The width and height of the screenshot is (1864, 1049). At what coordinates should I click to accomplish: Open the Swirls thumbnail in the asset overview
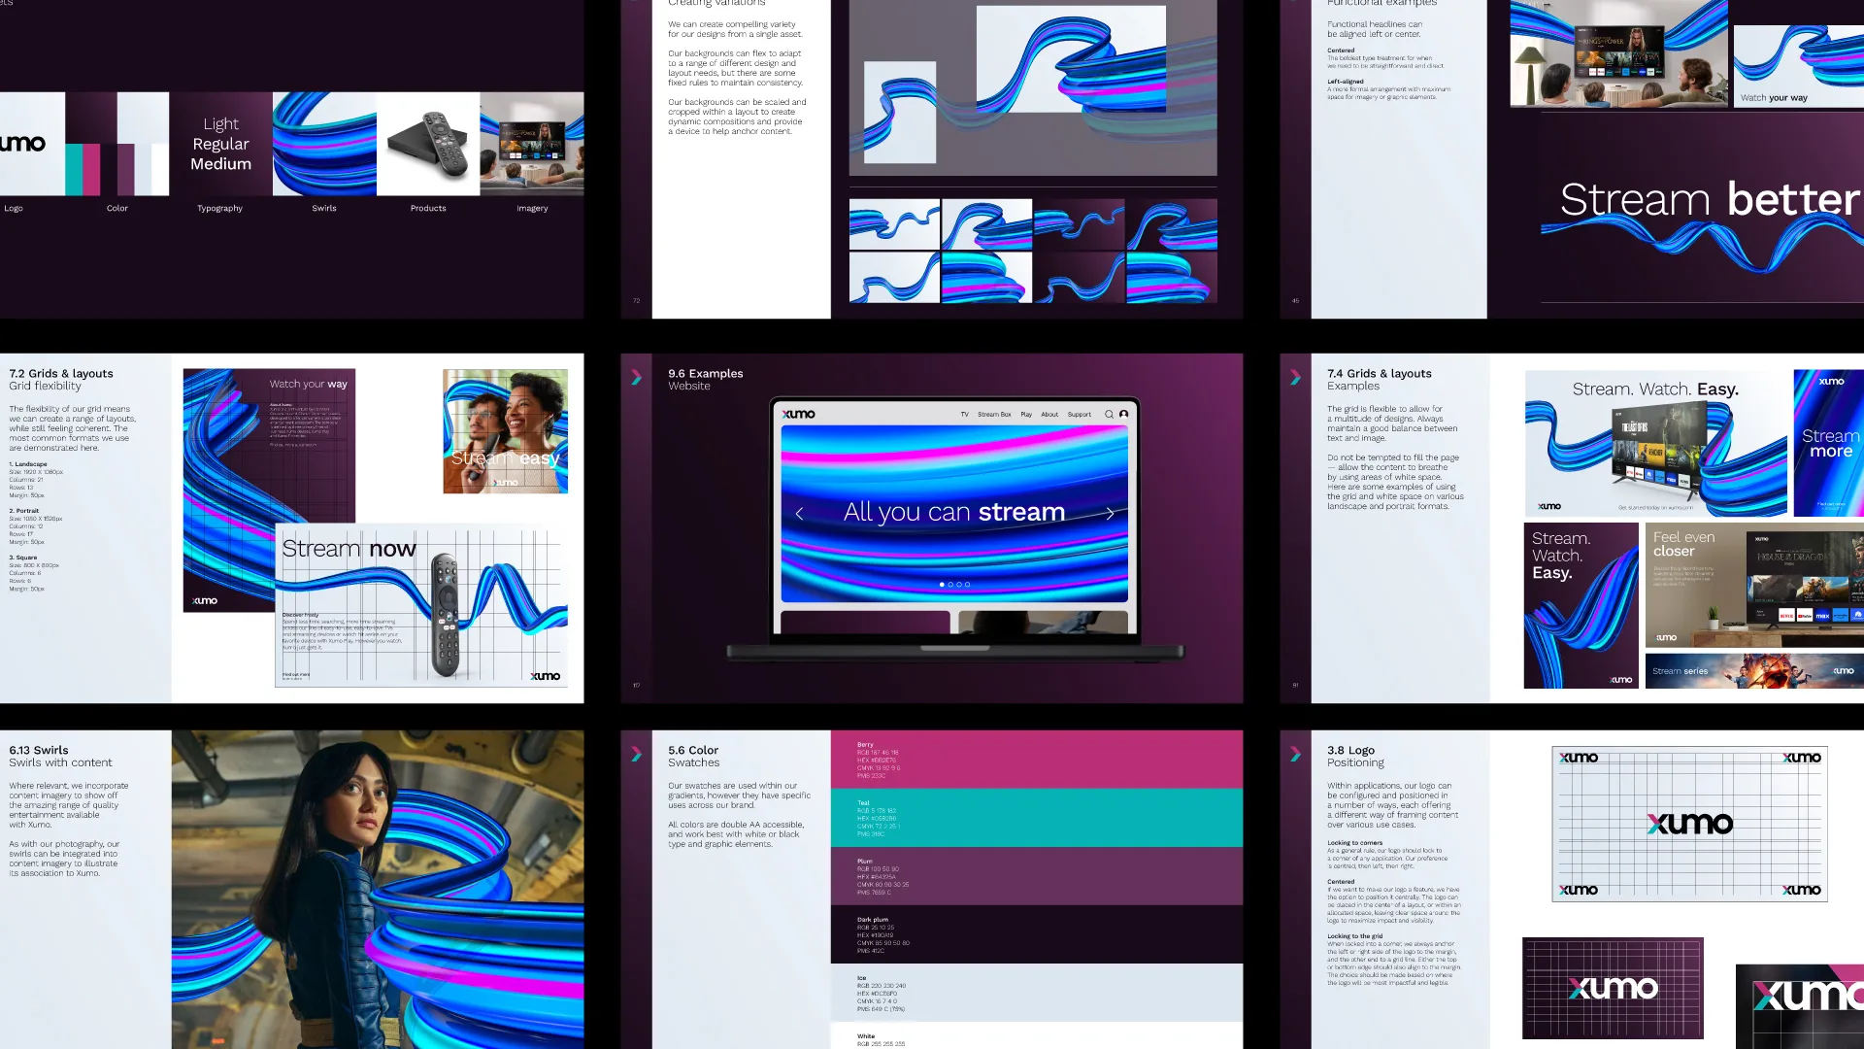[x=324, y=144]
